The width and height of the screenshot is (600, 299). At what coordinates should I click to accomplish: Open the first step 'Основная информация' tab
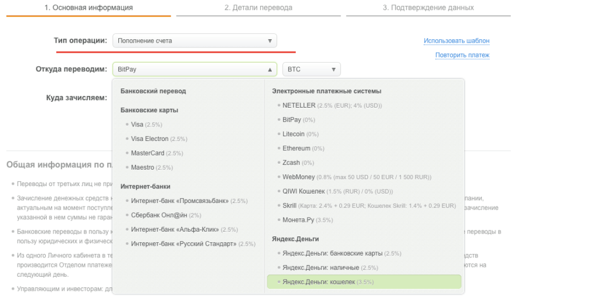tap(88, 8)
